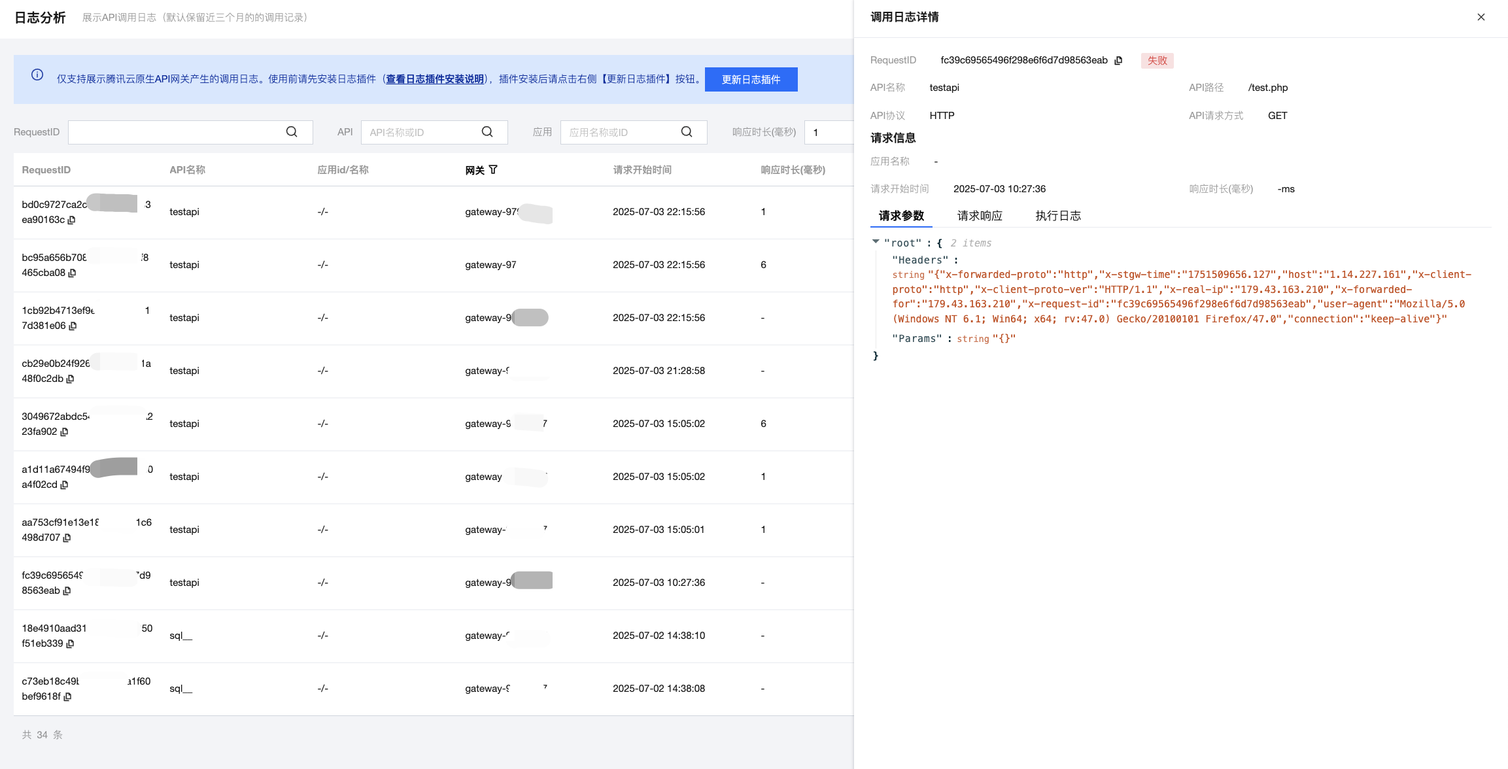
Task: Click search icon in RequestID field
Action: pos(292,132)
